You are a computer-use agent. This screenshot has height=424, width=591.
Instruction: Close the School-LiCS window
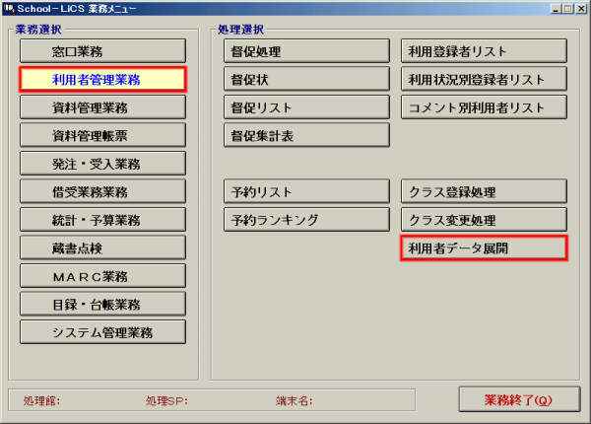click(x=581, y=9)
